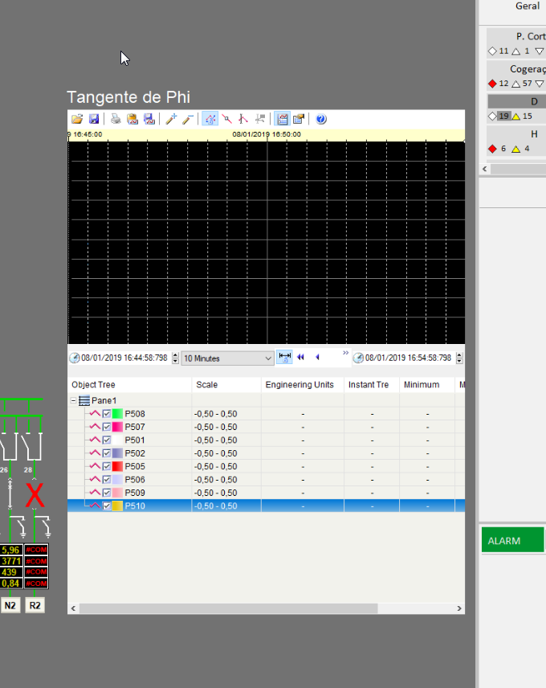
Task: Open a saved trend file from toolbar
Action: pos(77,119)
